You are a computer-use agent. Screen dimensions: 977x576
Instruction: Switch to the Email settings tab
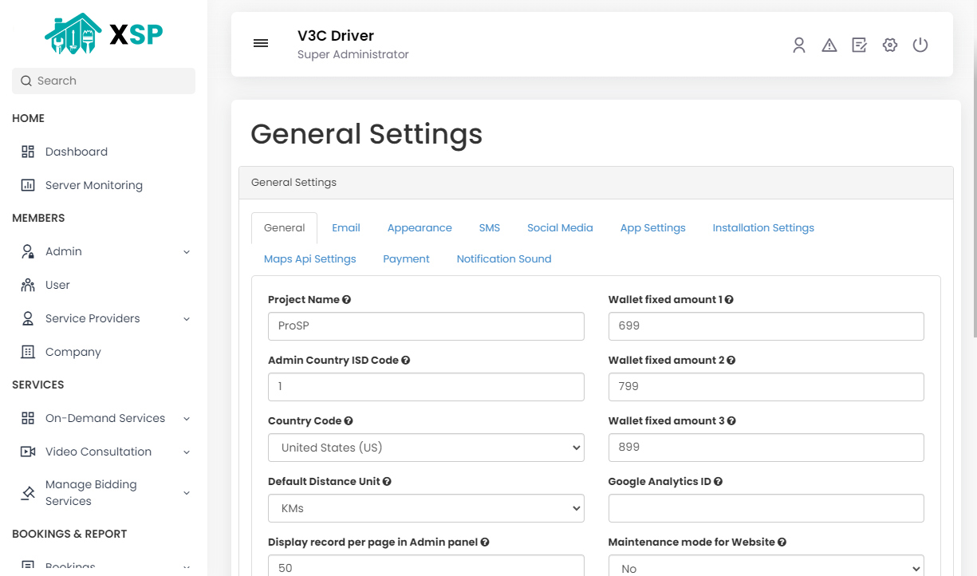(x=345, y=227)
